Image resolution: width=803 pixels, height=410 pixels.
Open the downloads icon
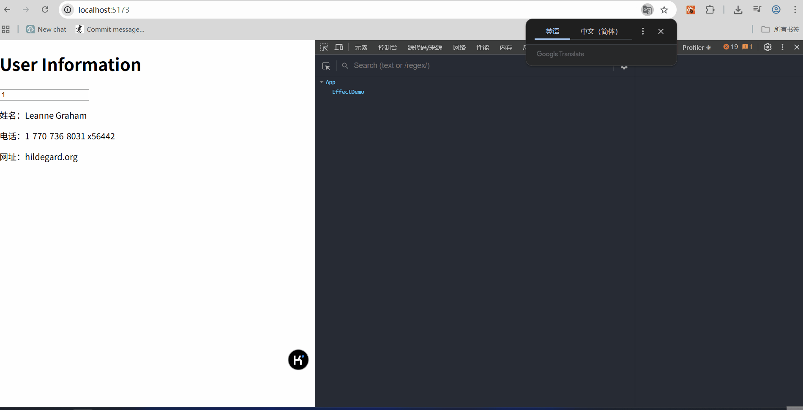(738, 10)
